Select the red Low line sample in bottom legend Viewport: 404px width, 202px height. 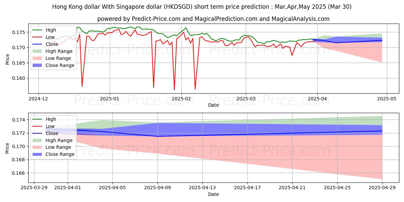tap(37, 126)
